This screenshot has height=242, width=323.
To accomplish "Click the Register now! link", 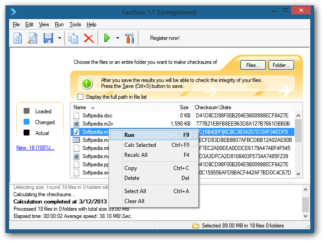I will click(x=165, y=38).
